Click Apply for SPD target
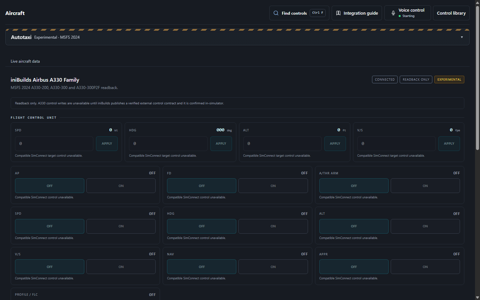The height and width of the screenshot is (300, 480). (107, 144)
